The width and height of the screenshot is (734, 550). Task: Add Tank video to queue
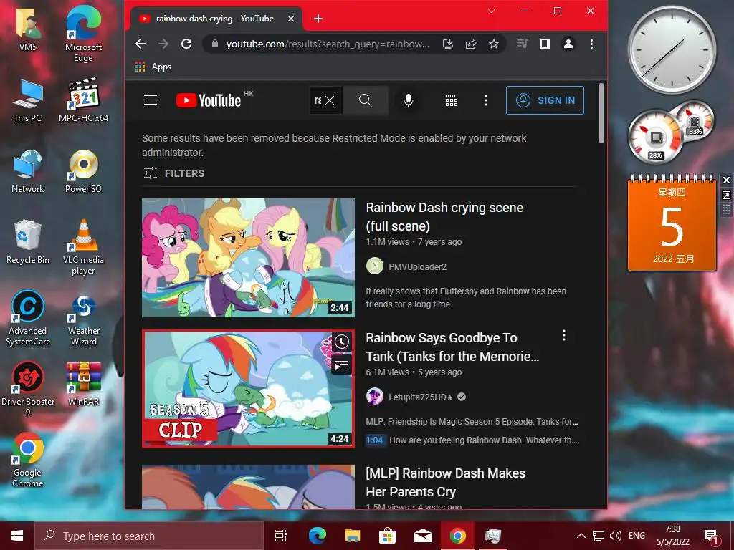pyautogui.click(x=342, y=365)
